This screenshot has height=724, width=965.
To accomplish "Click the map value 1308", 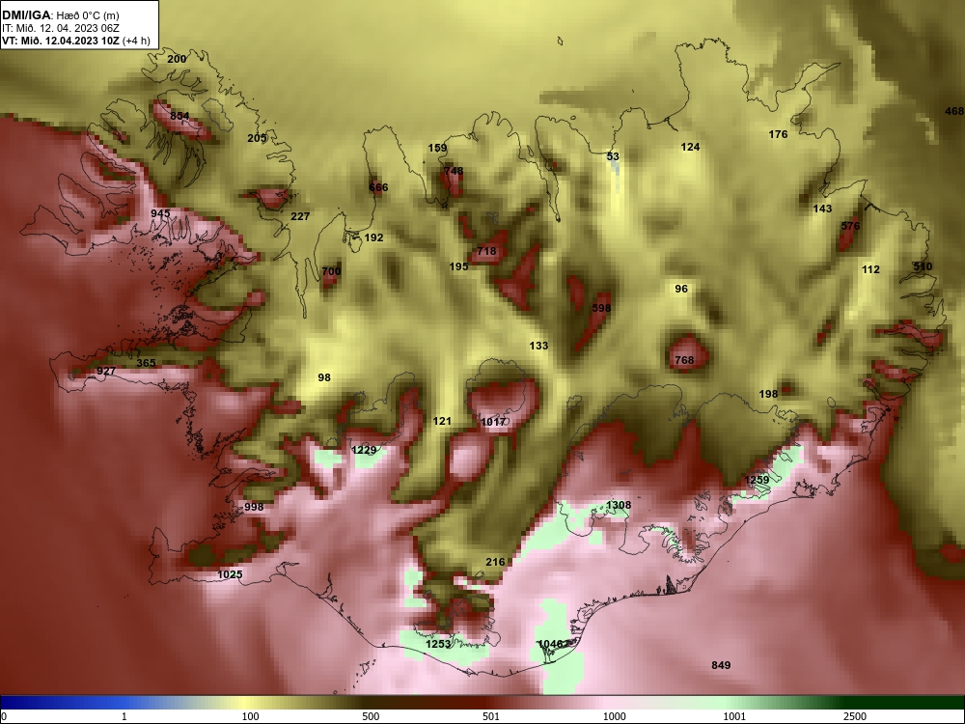I will (619, 506).
